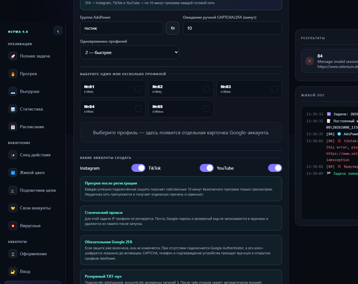This screenshot has height=284, width=358.
Task: Click the ФЕРМА 9.0 logo text
Action: pos(18,32)
